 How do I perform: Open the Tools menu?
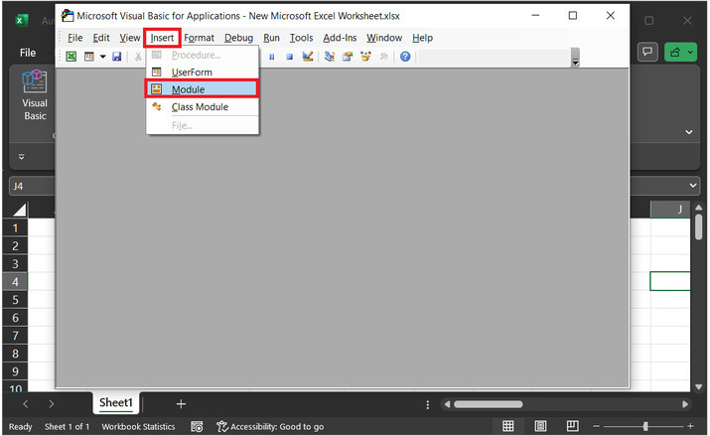301,38
